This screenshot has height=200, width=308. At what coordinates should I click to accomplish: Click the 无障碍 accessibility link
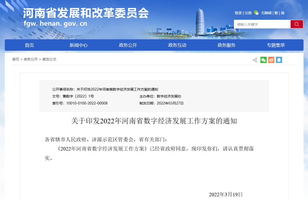266,13
